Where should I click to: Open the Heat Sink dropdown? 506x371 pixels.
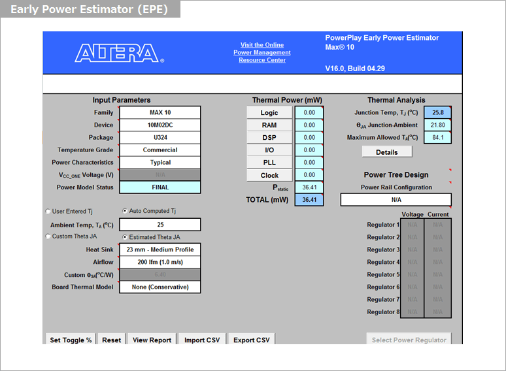(x=160, y=250)
